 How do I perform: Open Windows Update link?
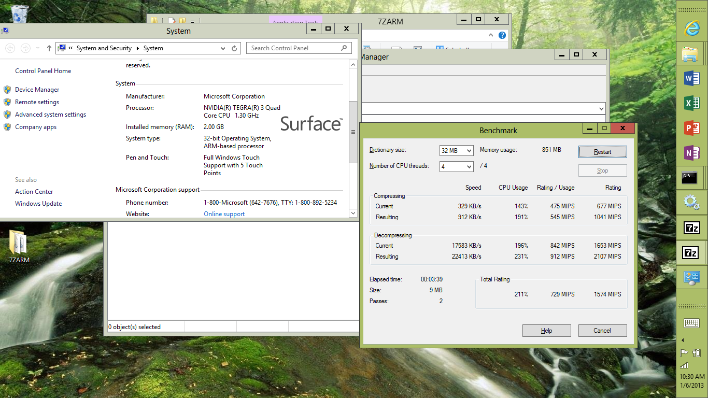[x=38, y=204]
